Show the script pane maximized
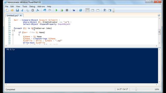The width and height of the screenshot is (166, 93). click(98, 10)
